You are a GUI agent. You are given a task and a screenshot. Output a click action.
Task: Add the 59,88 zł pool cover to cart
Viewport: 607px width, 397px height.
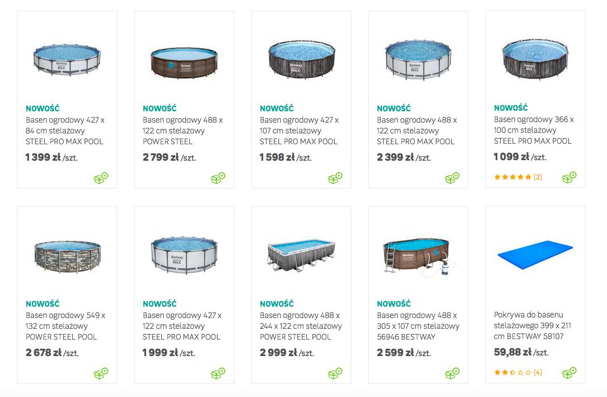click(x=569, y=373)
